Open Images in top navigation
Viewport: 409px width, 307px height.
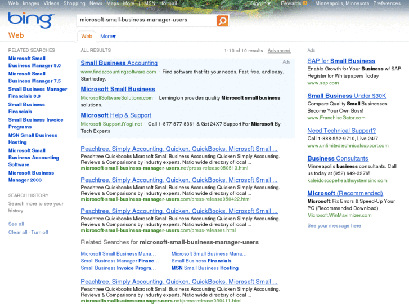point(31,3)
